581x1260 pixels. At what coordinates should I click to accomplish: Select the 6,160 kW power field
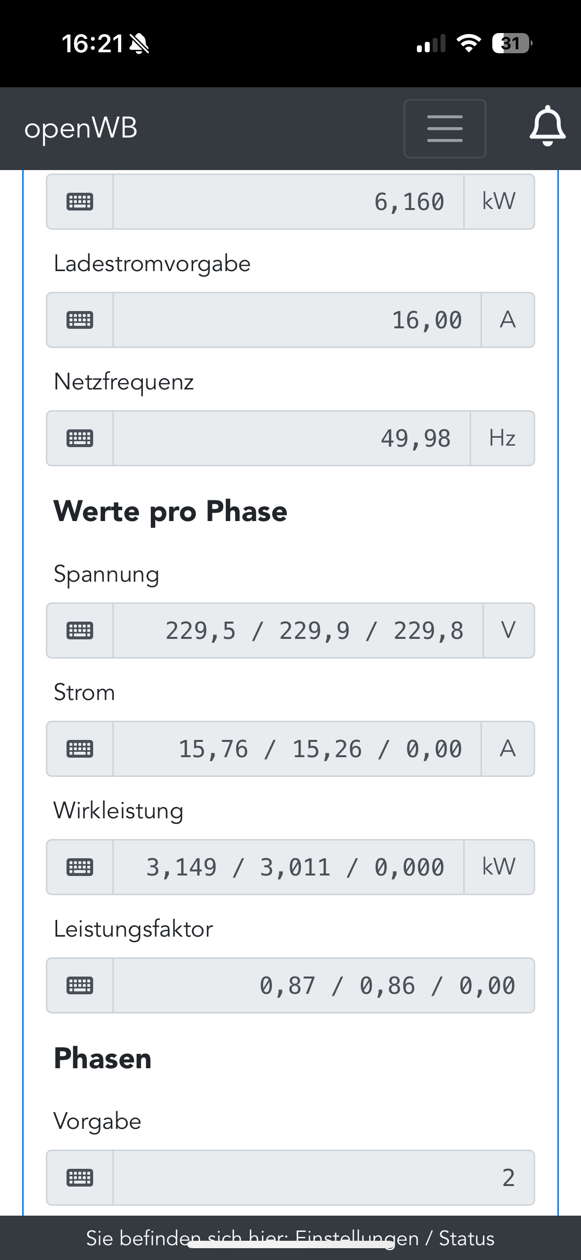tap(288, 202)
